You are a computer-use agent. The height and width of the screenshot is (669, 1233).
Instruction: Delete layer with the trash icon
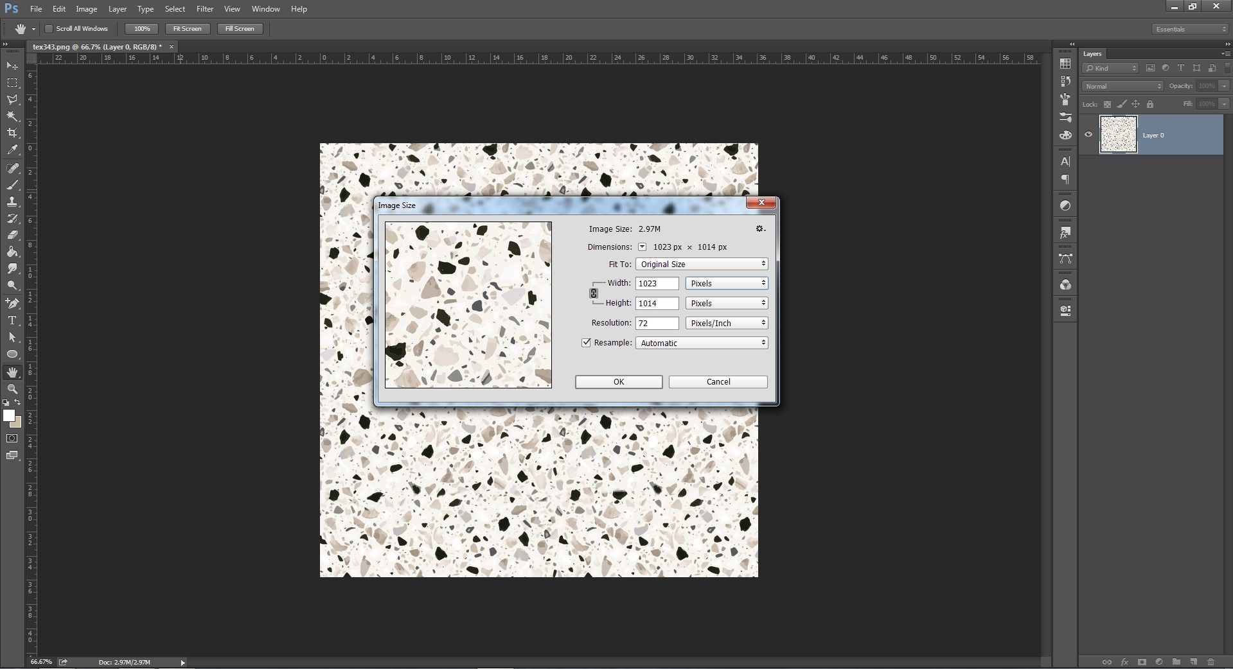coord(1211,662)
